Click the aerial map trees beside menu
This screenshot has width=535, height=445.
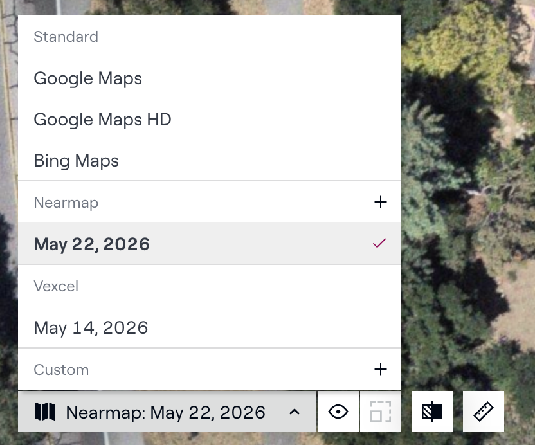click(x=467, y=204)
